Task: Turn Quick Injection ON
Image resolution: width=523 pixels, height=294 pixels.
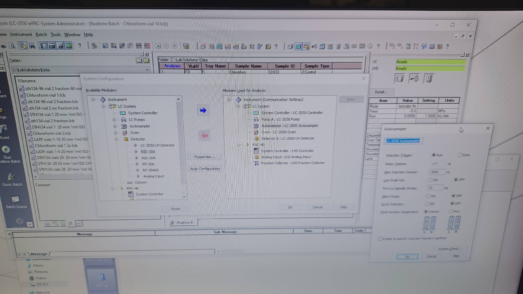Action: pos(427,204)
